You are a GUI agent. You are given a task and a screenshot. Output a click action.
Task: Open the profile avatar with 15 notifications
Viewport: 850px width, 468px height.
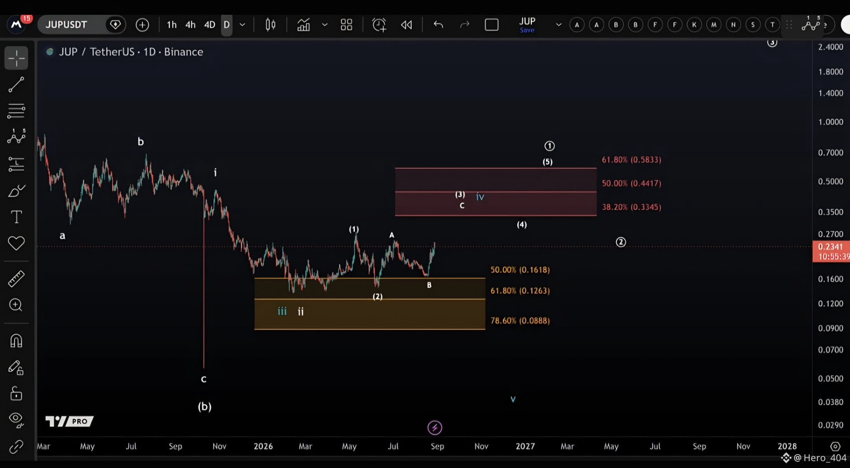tap(17, 24)
